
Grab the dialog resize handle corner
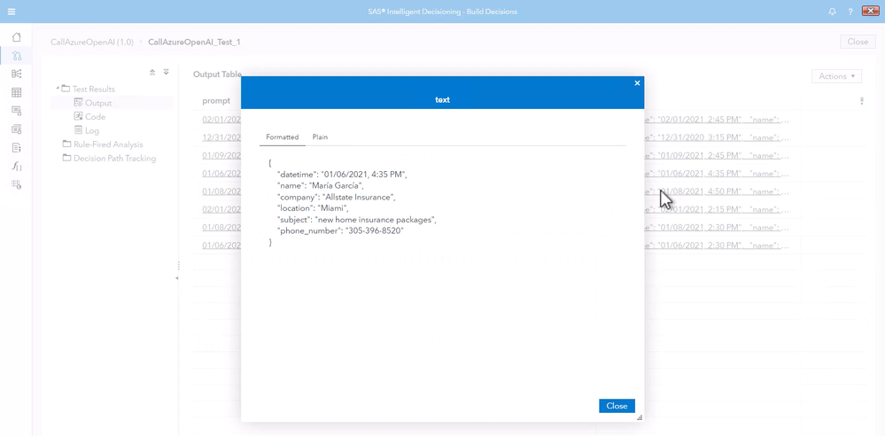pyautogui.click(x=640, y=418)
